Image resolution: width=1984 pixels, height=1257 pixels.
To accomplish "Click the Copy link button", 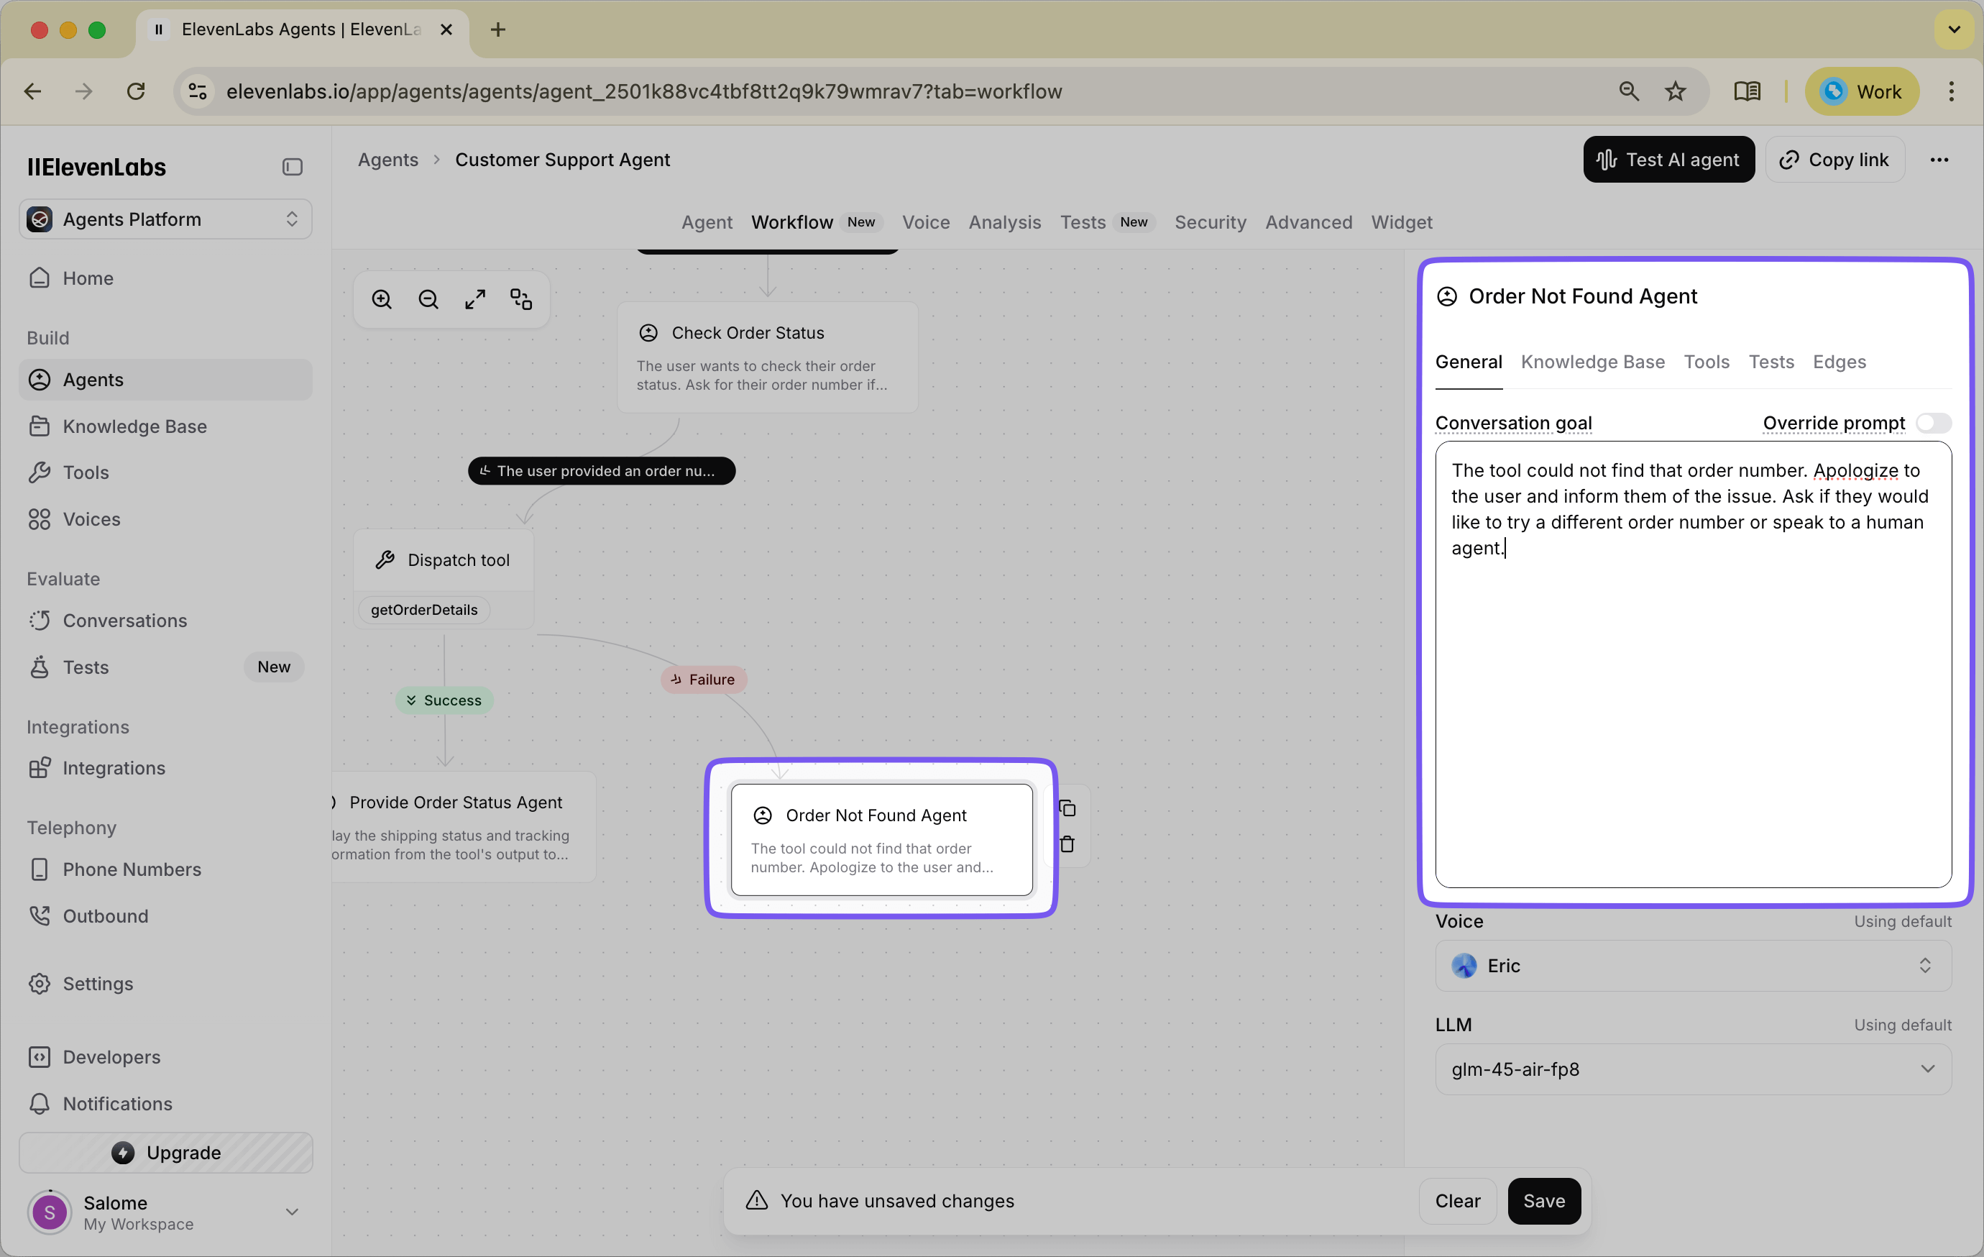I will (x=1835, y=159).
